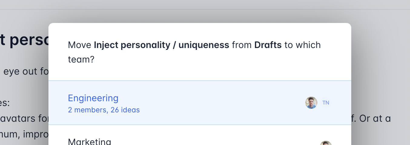Click the "Move" word starting the prompt
The image size is (410, 145).
(79, 45)
